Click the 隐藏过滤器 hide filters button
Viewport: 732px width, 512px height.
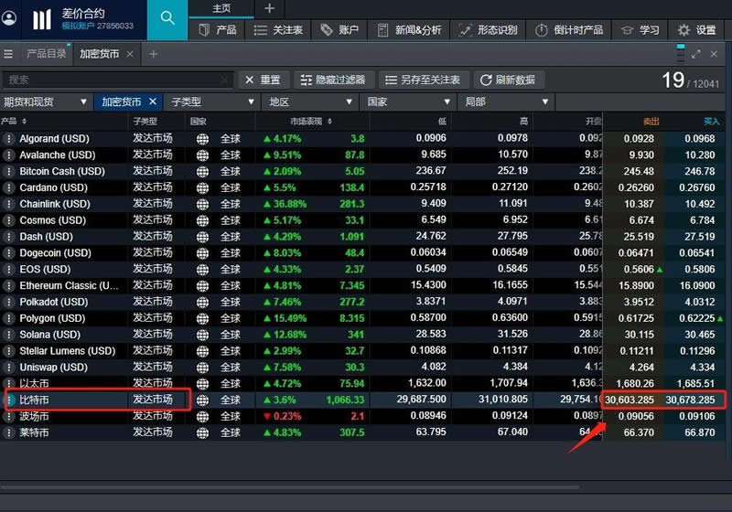click(332, 80)
